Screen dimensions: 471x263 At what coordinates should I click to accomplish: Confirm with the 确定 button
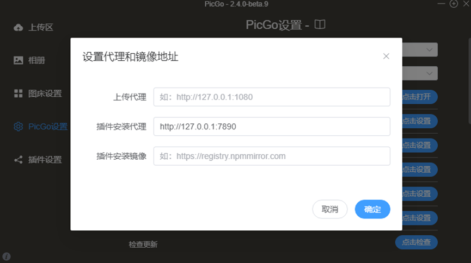(372, 209)
